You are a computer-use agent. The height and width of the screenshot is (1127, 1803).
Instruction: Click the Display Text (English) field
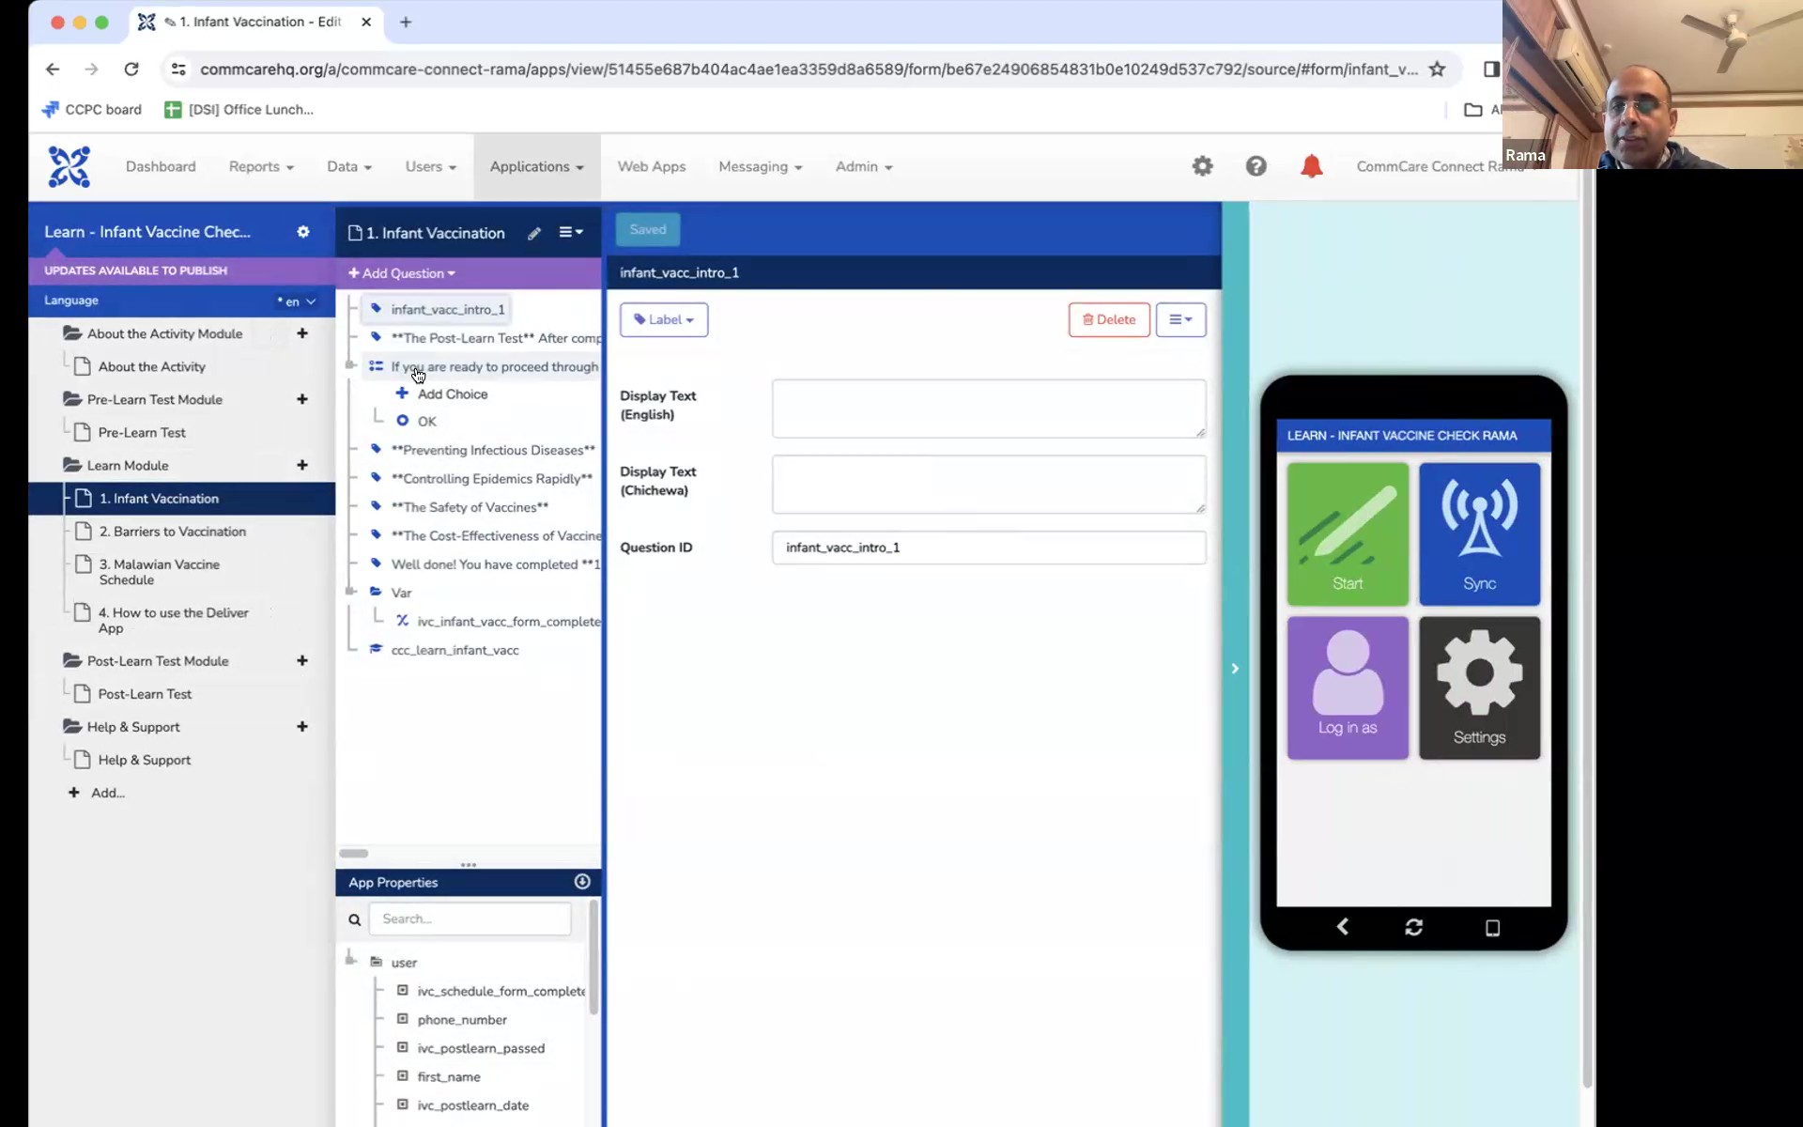click(x=988, y=409)
